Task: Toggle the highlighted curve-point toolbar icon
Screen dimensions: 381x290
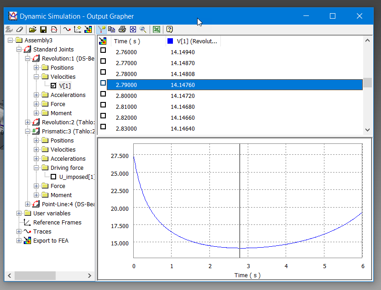Action: [x=101, y=29]
